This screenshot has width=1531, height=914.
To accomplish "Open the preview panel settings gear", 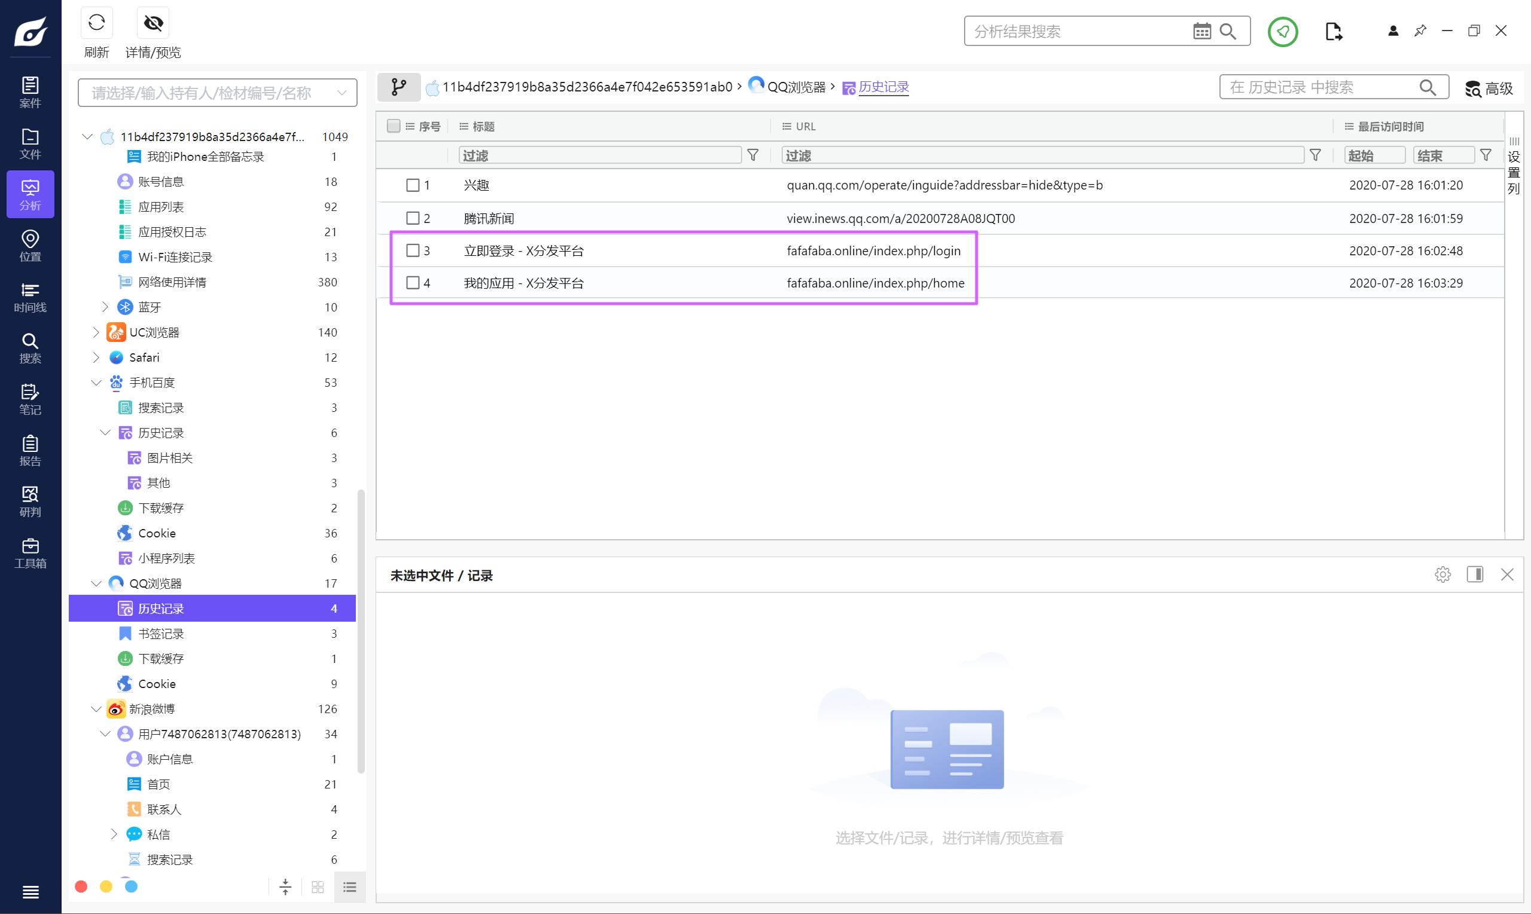I will (1442, 574).
